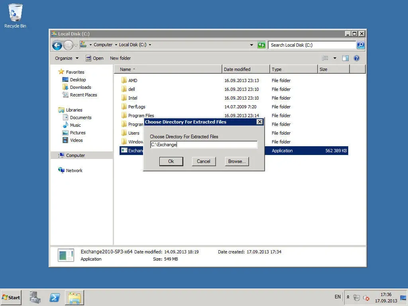The image size is (408, 306).
Task: Click the EN language indicator
Action: coord(337,296)
